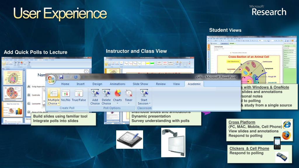Screen dimensions: 299x168
Task: Click the "Poll Options" group label
Action: [112, 108]
